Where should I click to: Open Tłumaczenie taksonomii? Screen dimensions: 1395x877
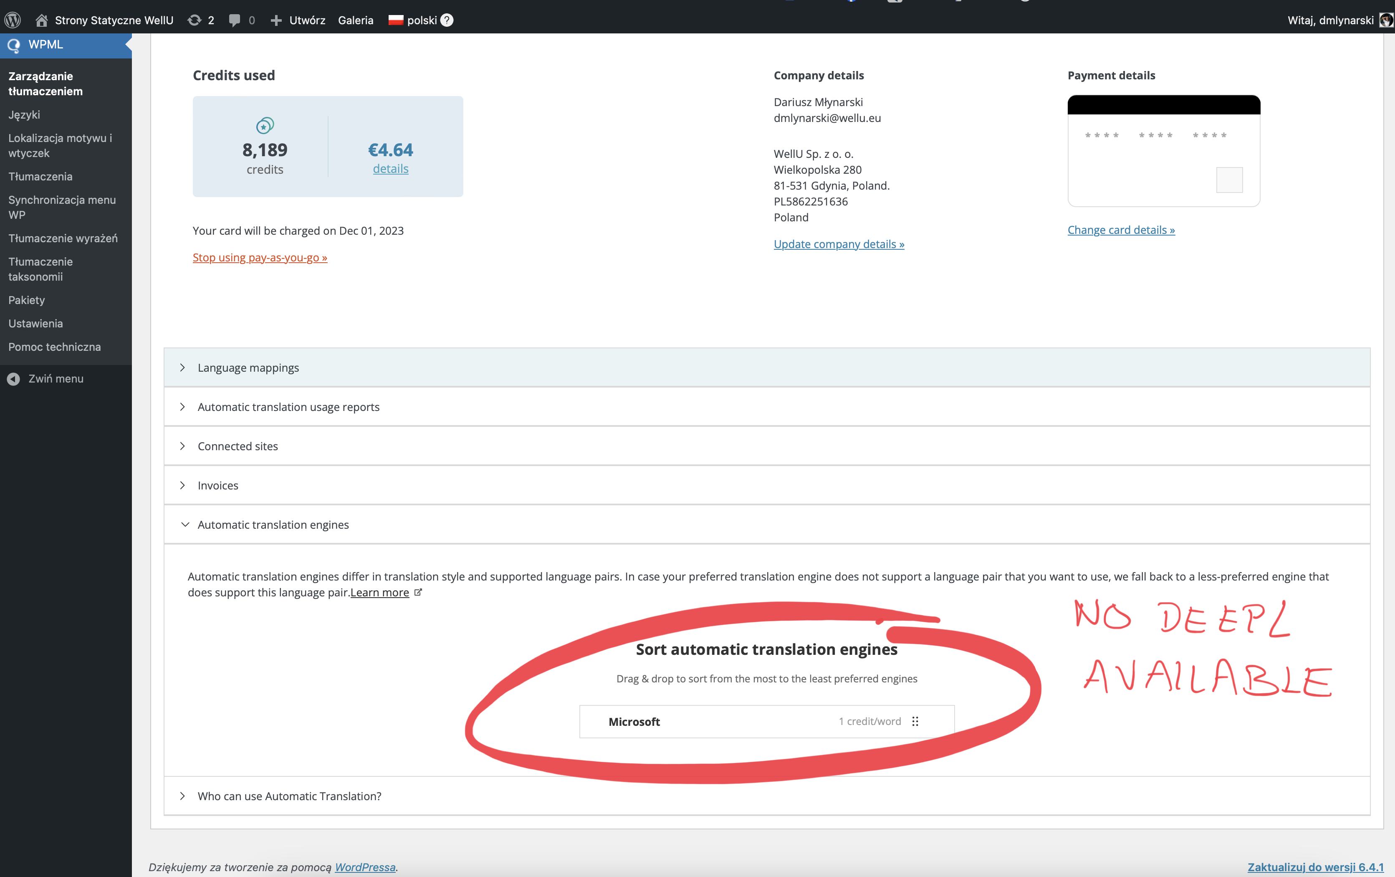click(40, 269)
